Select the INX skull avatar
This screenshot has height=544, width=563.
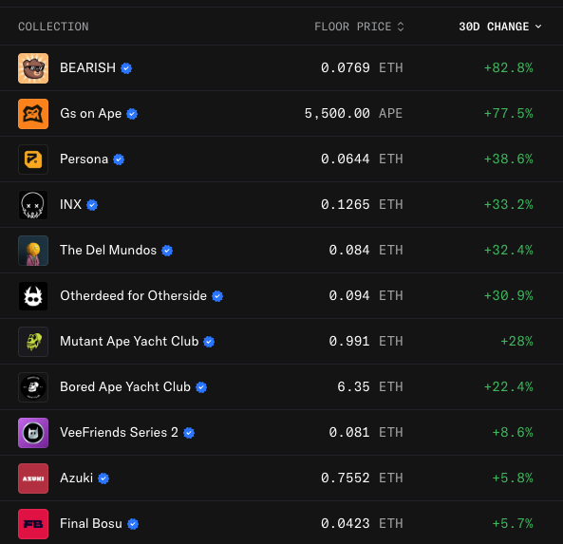pyautogui.click(x=33, y=205)
